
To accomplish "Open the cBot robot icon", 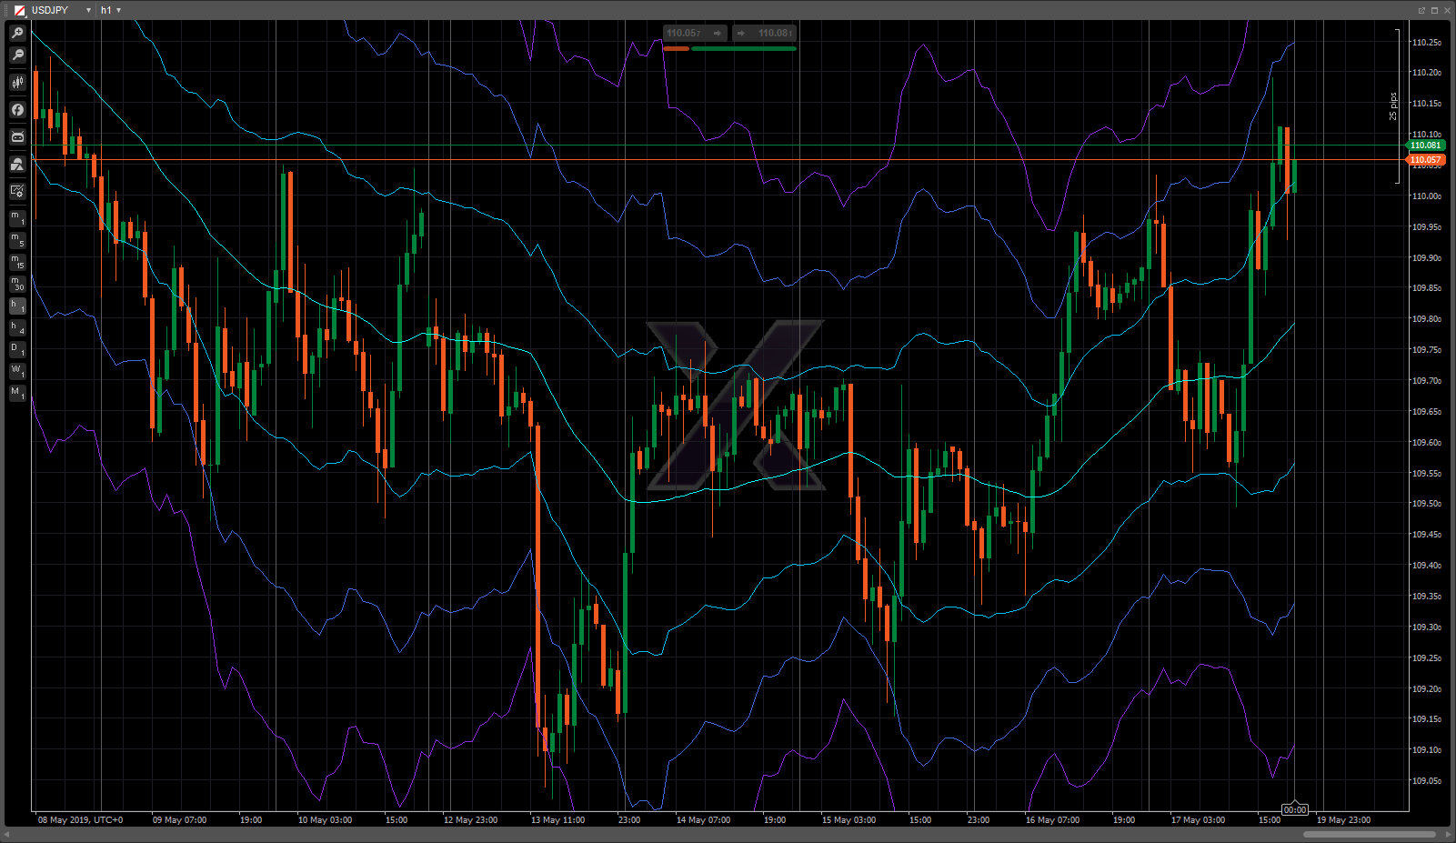I will (17, 136).
